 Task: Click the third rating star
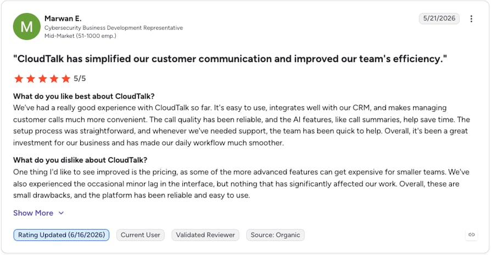tap(42, 78)
